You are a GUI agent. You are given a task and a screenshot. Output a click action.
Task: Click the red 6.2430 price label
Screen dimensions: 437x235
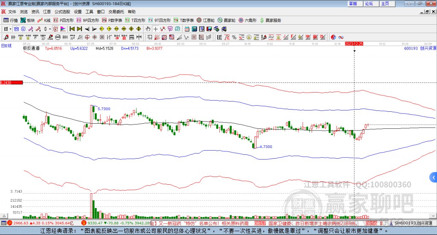coord(11,82)
